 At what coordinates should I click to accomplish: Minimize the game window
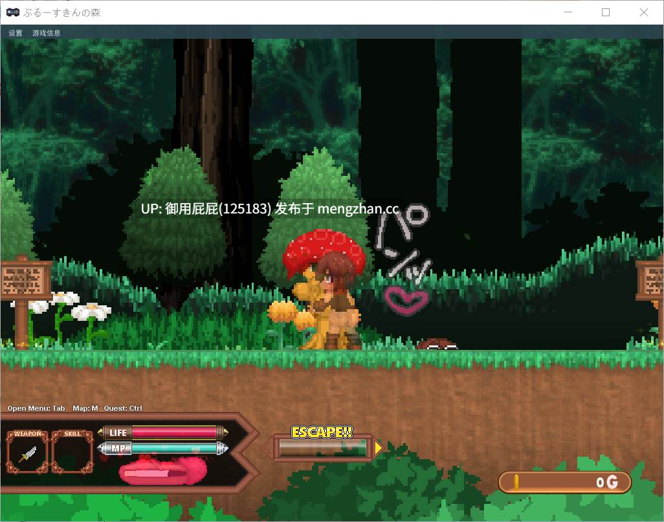coord(568,12)
